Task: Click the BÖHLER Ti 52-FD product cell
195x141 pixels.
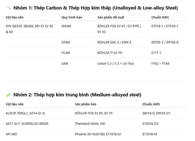Action: 110,53
